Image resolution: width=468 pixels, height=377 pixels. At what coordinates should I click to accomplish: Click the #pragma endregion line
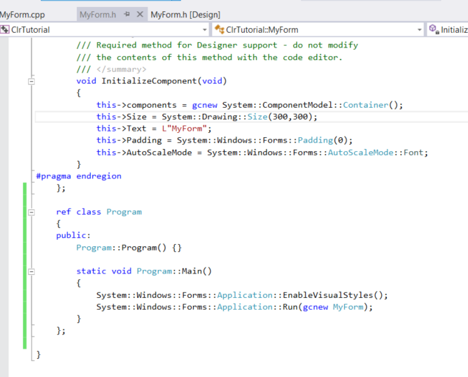click(x=78, y=176)
